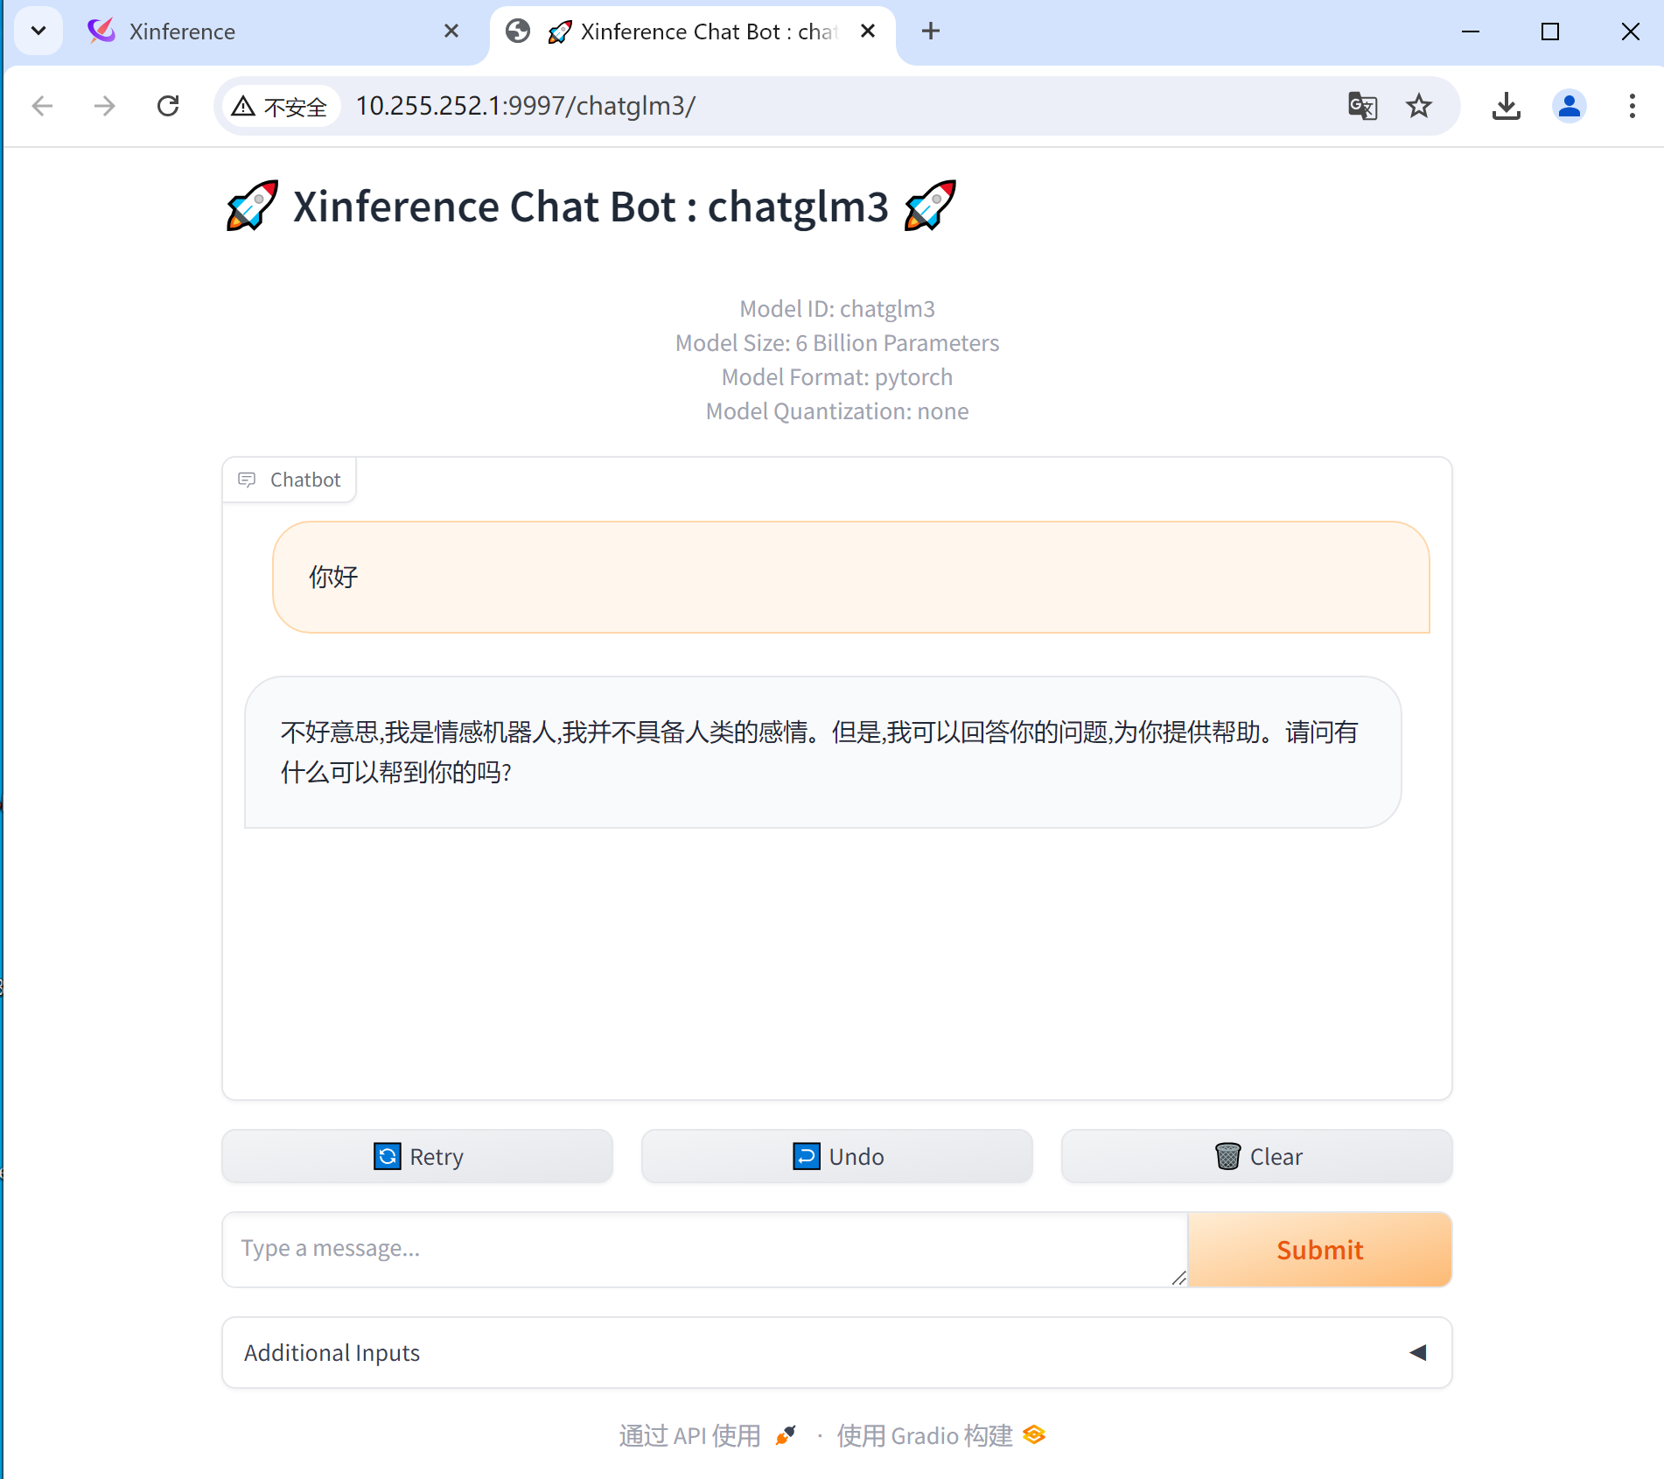Click the rocket plug icon beside 通过 API 使用
The height and width of the screenshot is (1479, 1664).
[x=785, y=1434]
